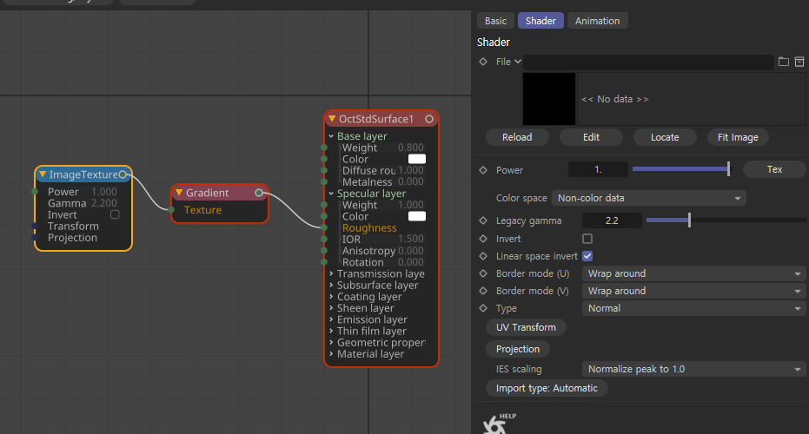
Task: Open the IES scaling dropdown
Action: coord(693,369)
